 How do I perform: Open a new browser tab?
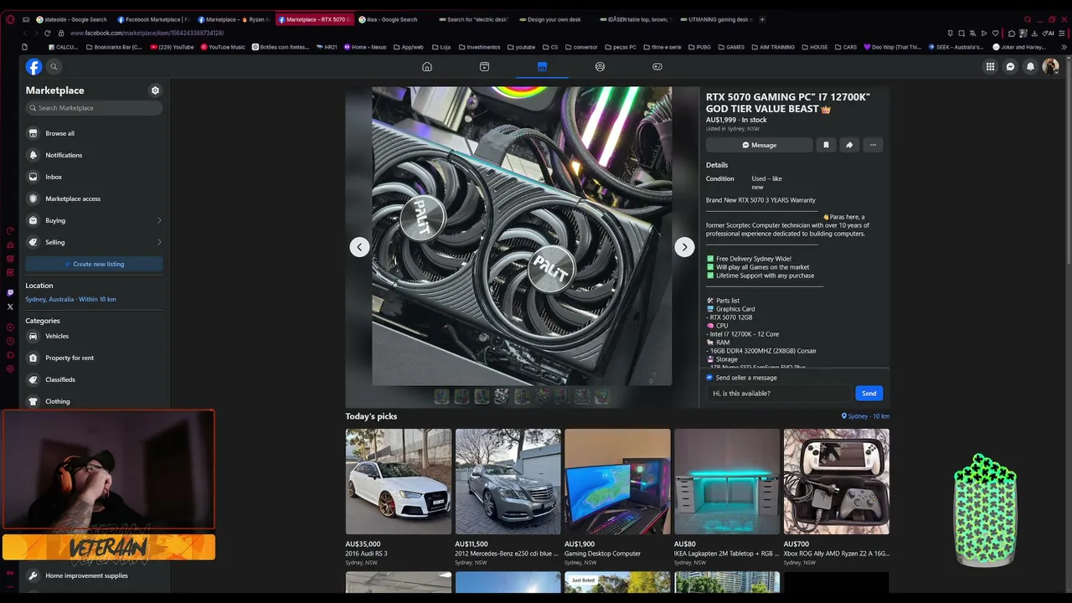762,19
